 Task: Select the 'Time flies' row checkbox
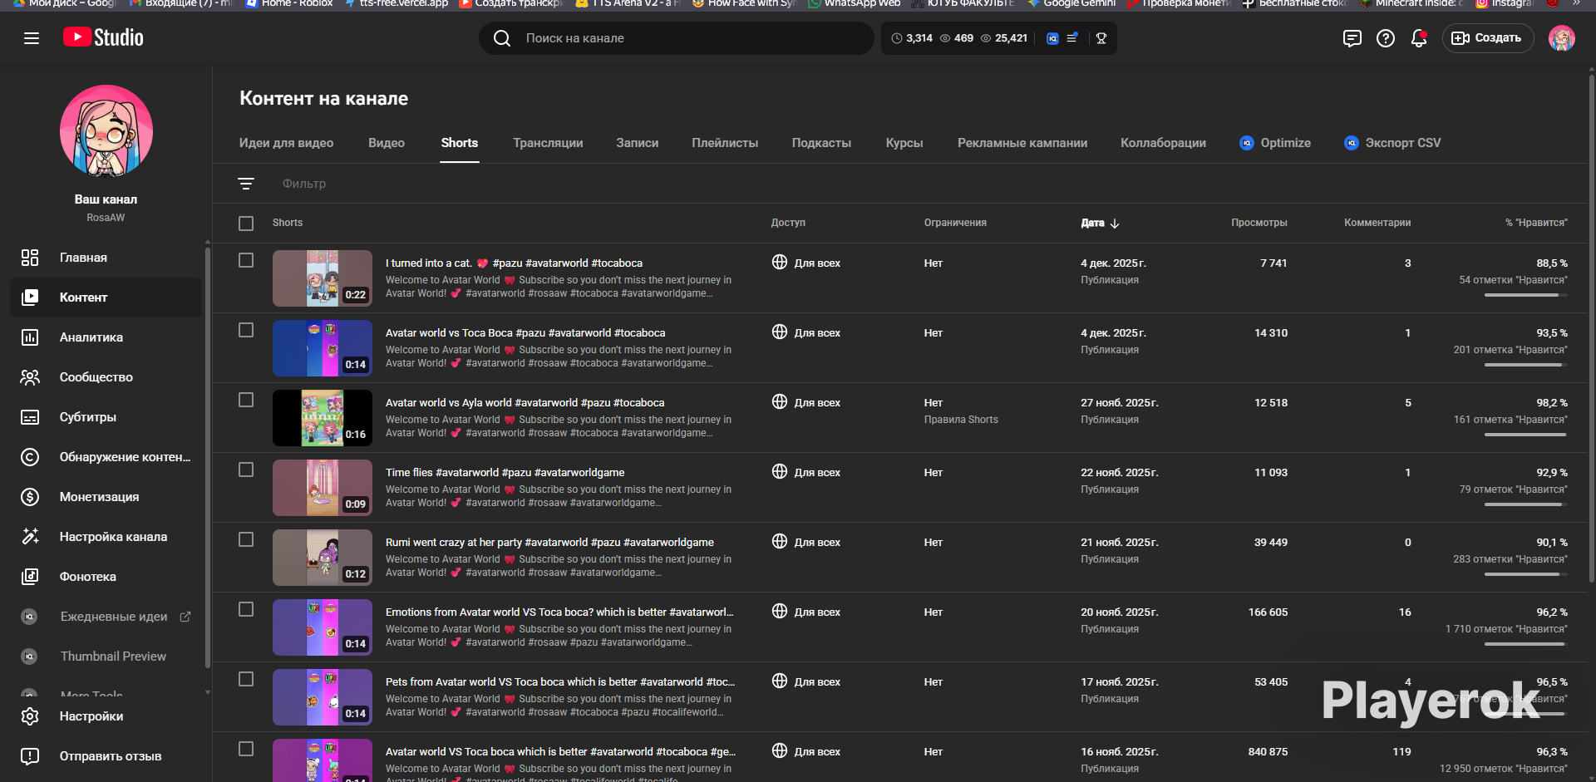[246, 470]
